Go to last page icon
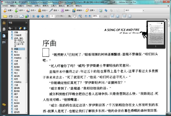This screenshot has width=171, height=116. pos(47,16)
